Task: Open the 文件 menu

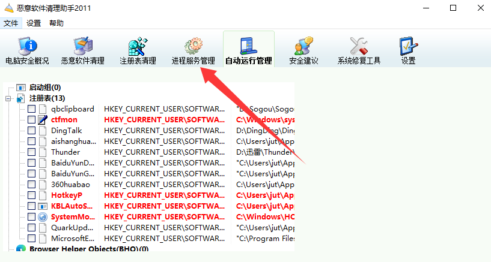Action: [11, 23]
